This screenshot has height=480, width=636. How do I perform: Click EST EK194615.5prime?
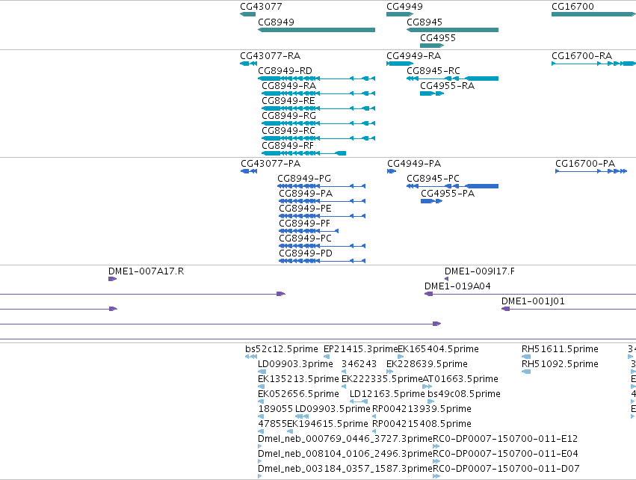click(290, 431)
